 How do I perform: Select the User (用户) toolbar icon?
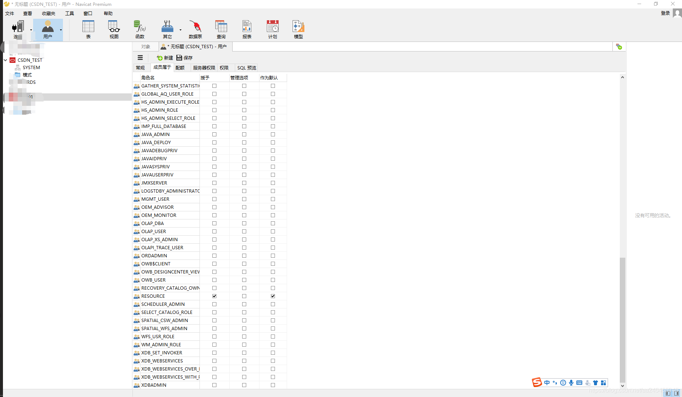click(x=47, y=29)
